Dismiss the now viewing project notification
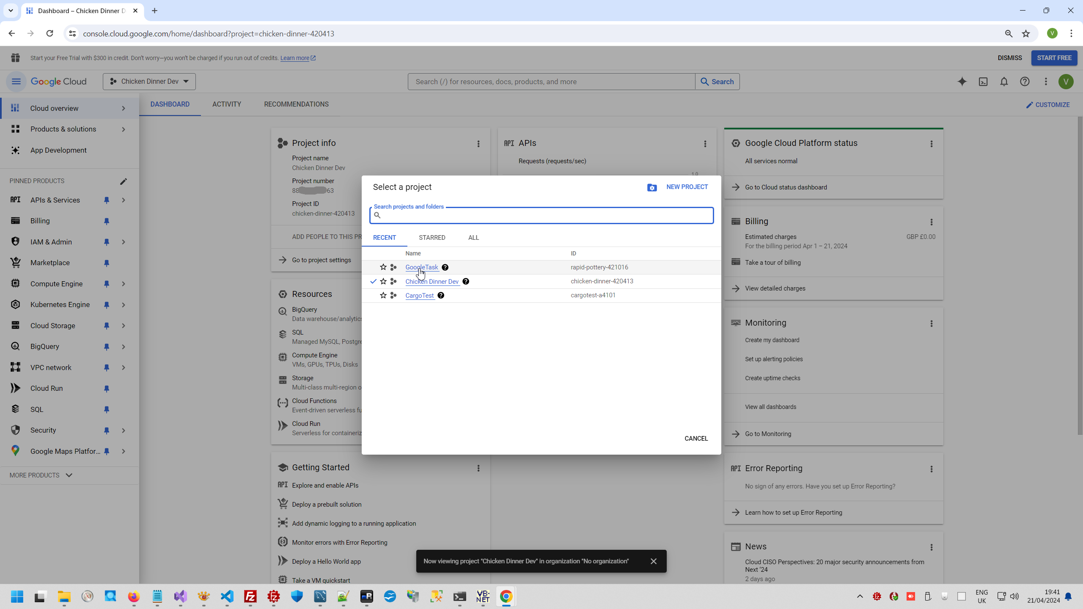 point(654,561)
